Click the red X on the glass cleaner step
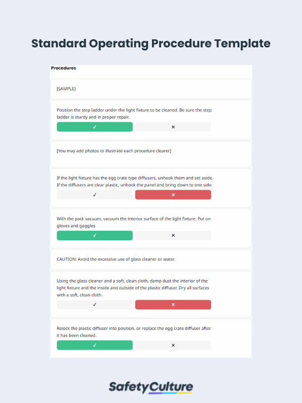The height and width of the screenshot is (403, 302). click(173, 304)
